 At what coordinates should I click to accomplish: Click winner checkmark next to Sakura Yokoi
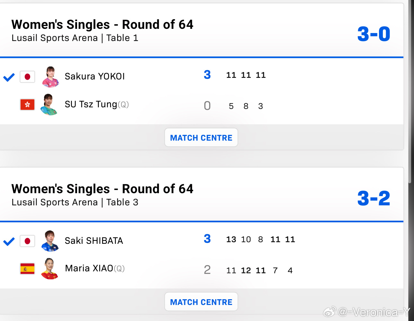[x=9, y=77]
